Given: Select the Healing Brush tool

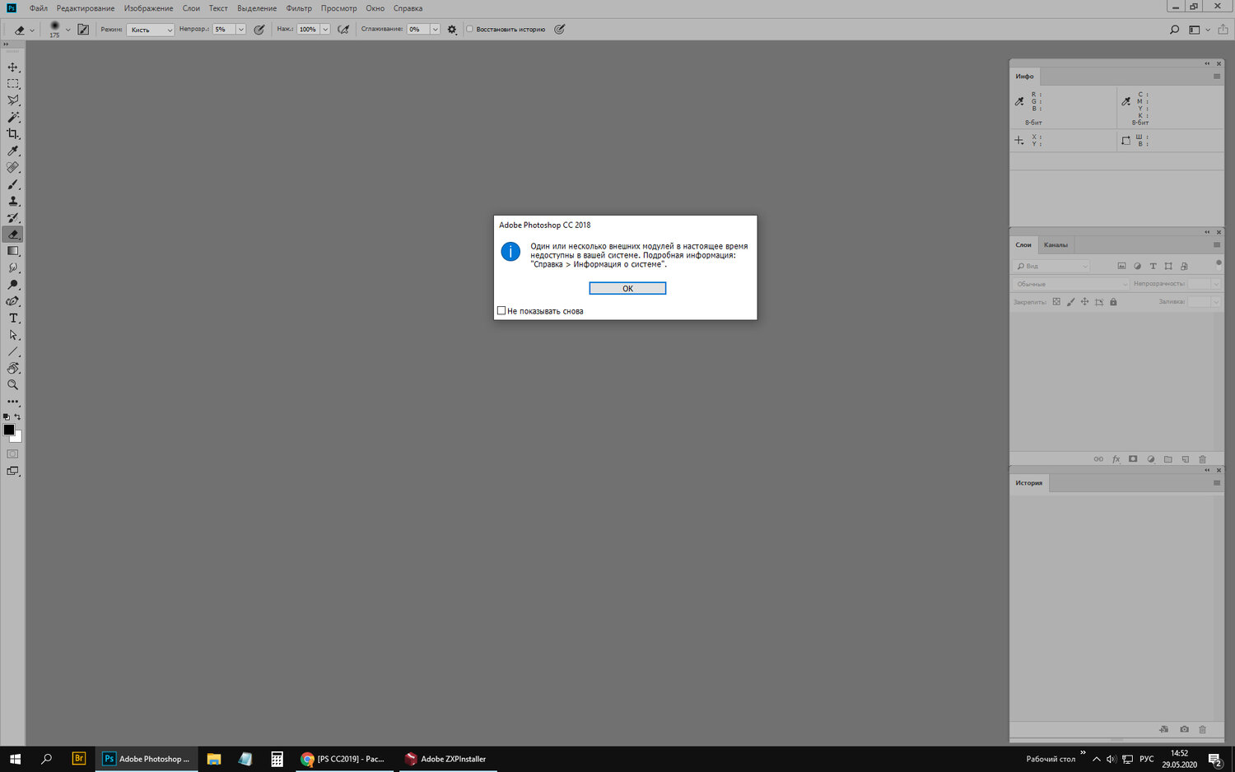Looking at the screenshot, I should pyautogui.click(x=13, y=168).
